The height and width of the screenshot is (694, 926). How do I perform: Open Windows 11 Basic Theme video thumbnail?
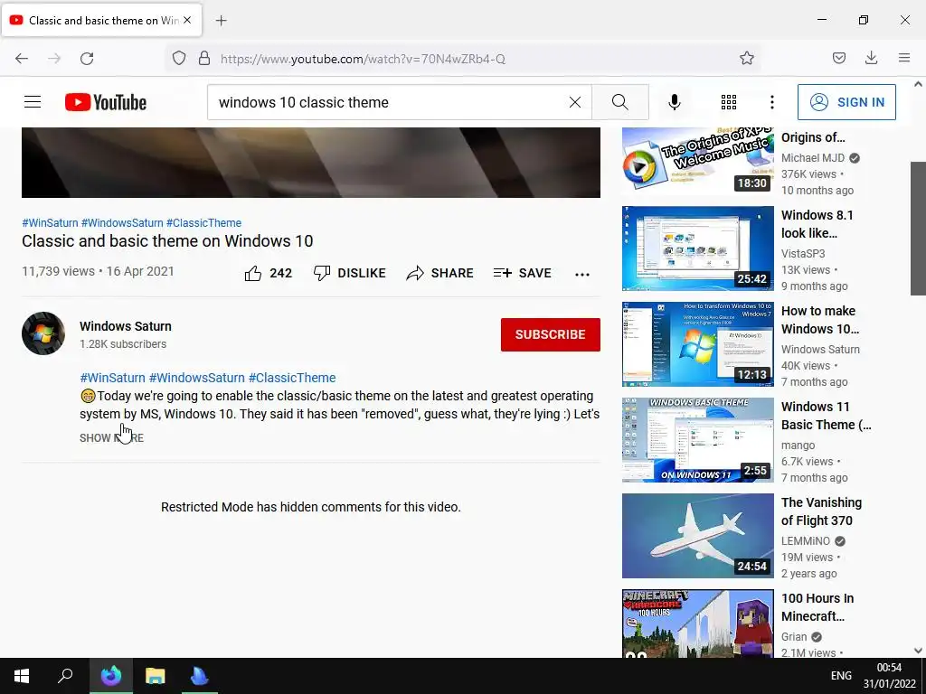697,440
